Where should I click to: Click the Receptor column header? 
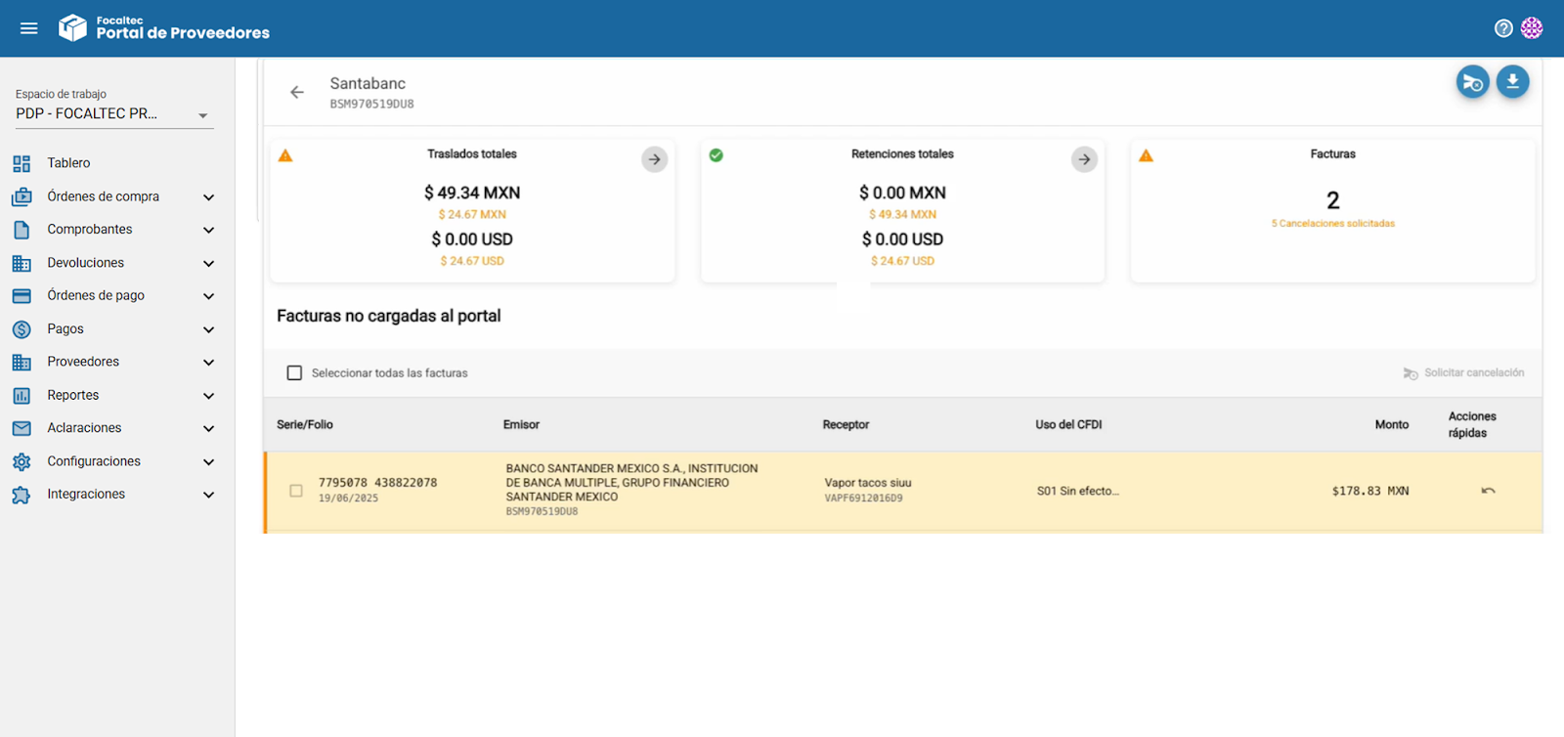click(x=846, y=425)
